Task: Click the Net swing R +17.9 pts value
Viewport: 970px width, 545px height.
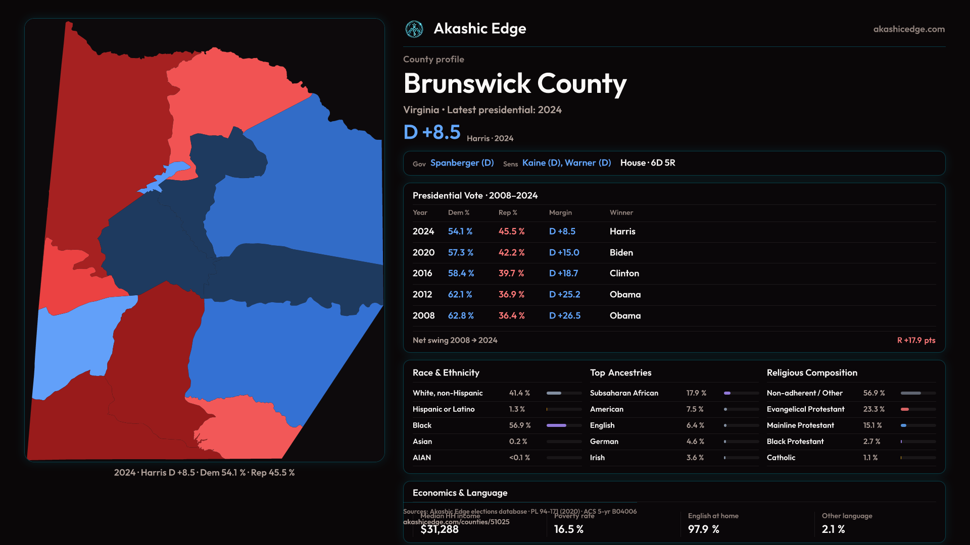Action: coord(915,341)
